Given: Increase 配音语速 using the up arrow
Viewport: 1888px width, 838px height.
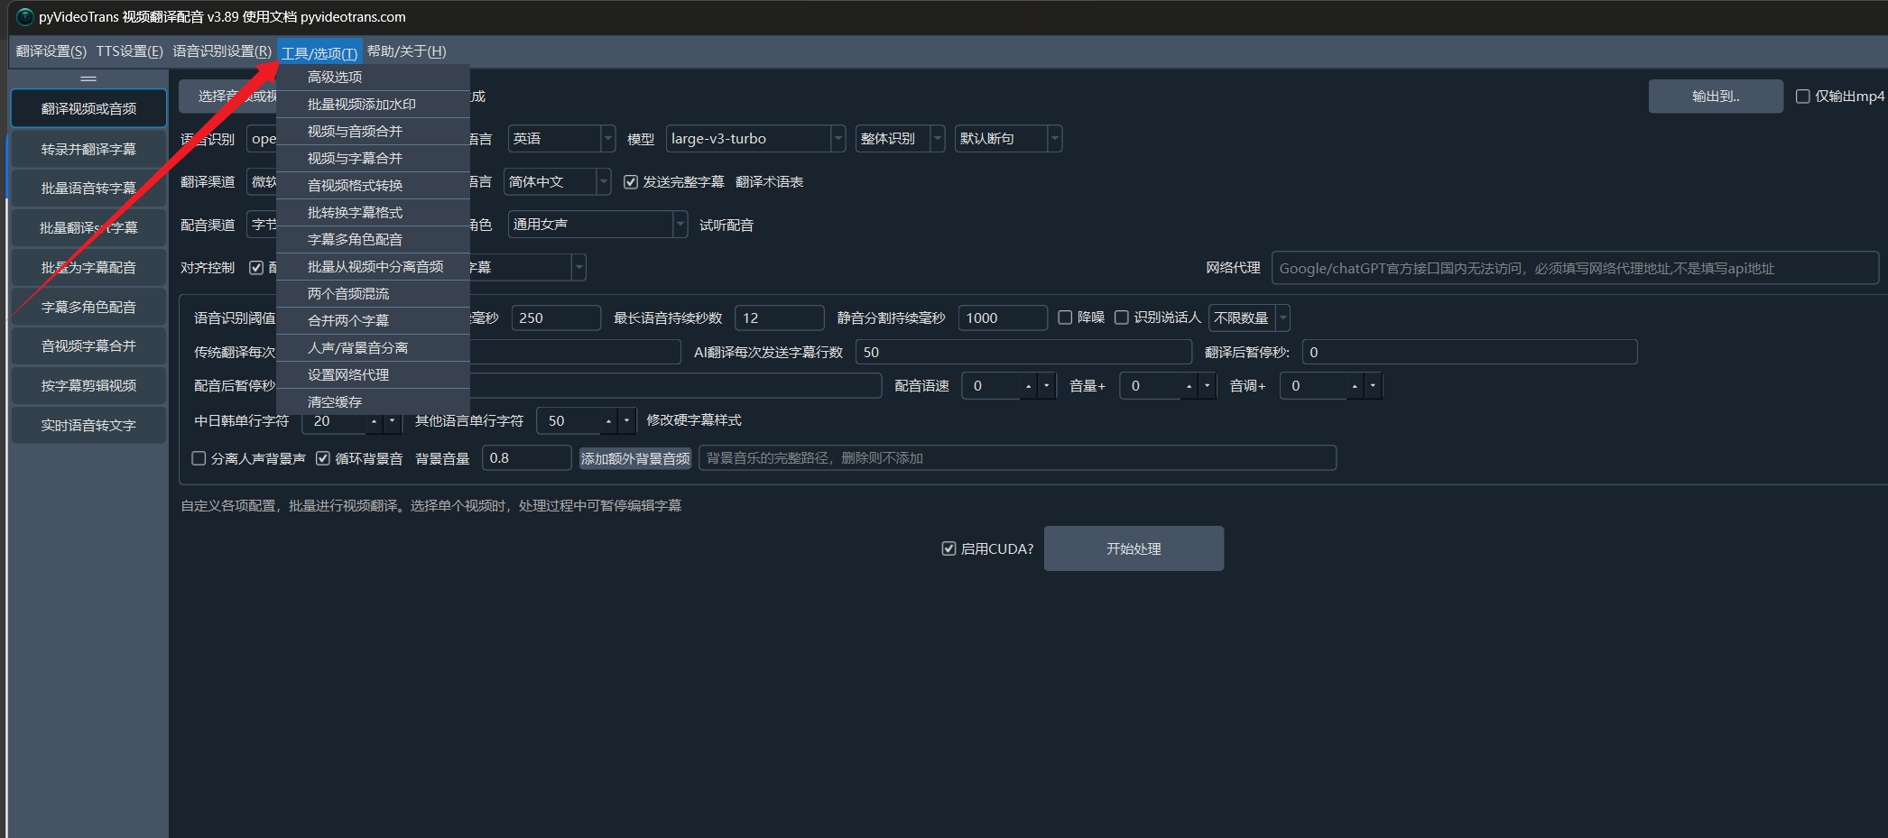Looking at the screenshot, I should (x=1028, y=386).
